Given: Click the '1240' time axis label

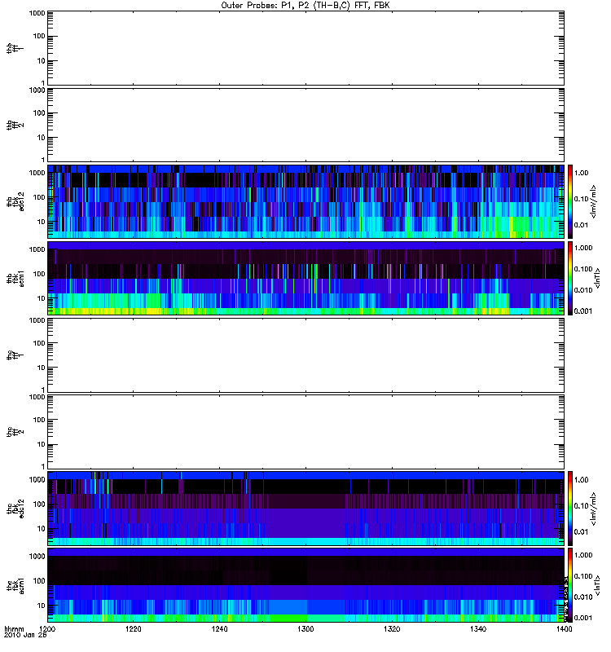Looking at the screenshot, I should [219, 629].
